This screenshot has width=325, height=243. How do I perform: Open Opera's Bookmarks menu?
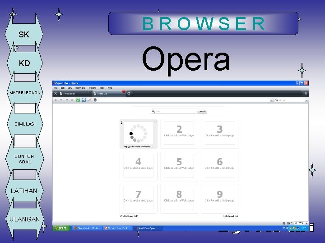(x=80, y=88)
